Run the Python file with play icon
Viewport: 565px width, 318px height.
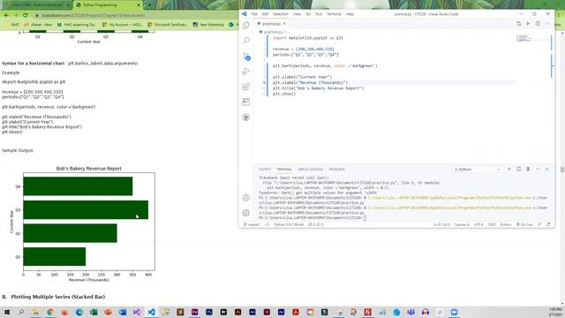[x=528, y=24]
